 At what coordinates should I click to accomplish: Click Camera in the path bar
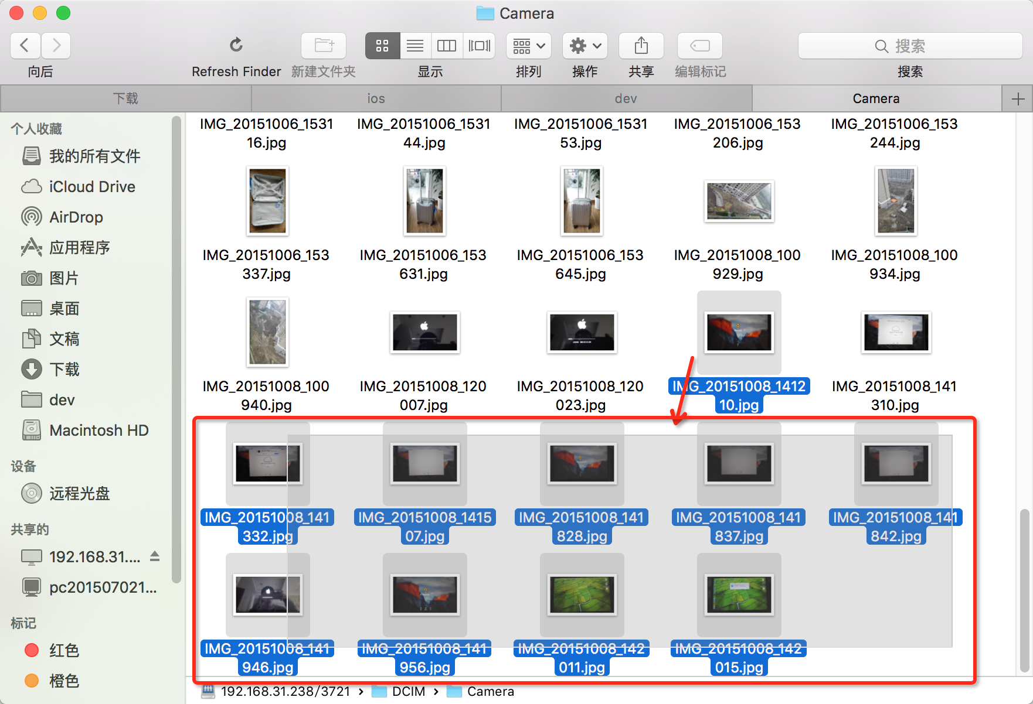(x=481, y=692)
